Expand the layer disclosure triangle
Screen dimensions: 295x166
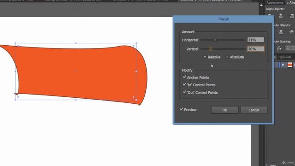click(283, 65)
